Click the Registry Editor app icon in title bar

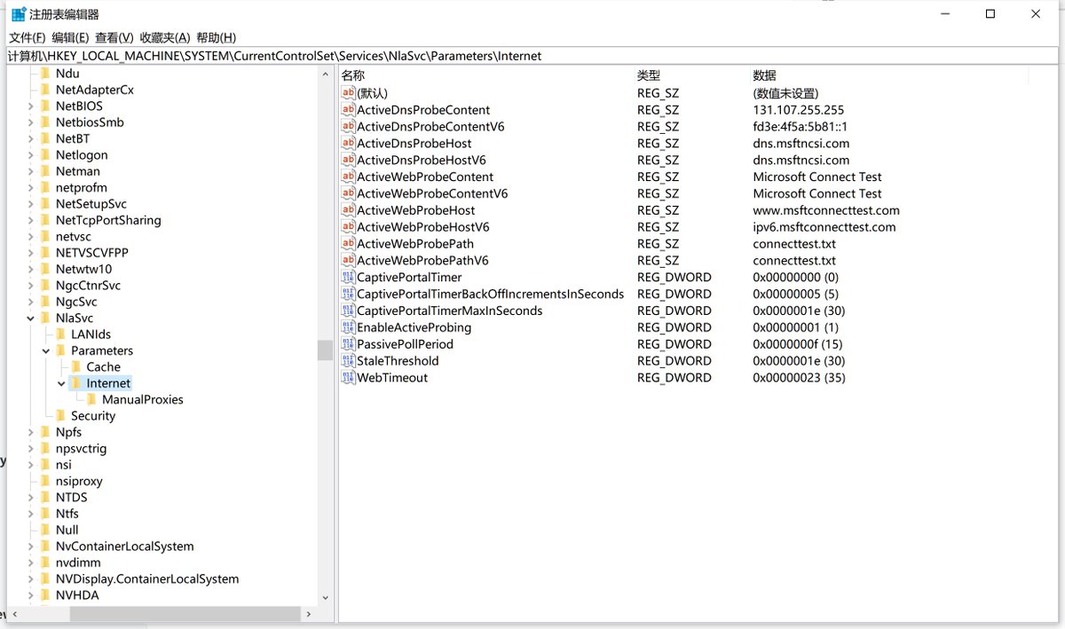pyautogui.click(x=18, y=14)
